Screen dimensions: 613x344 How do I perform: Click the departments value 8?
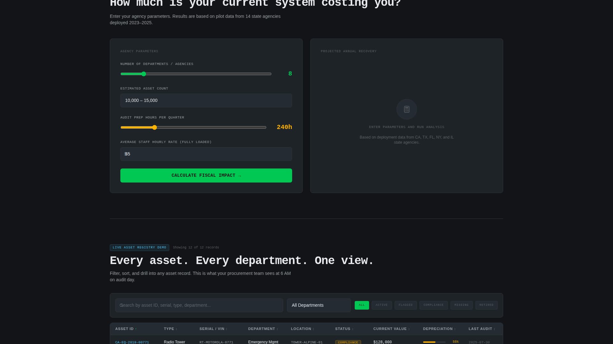point(290,74)
